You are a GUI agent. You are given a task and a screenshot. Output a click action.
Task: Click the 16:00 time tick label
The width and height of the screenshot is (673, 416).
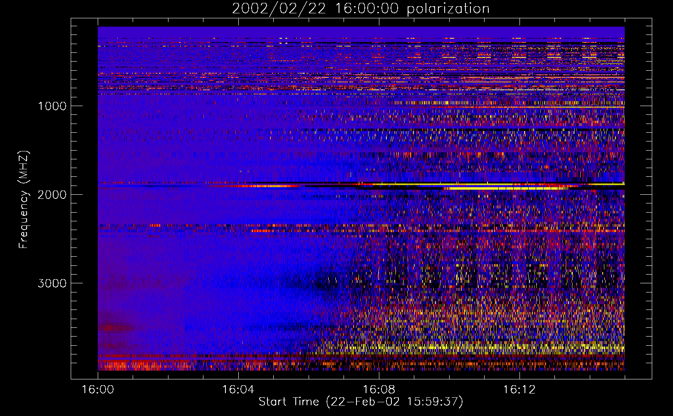click(98, 390)
